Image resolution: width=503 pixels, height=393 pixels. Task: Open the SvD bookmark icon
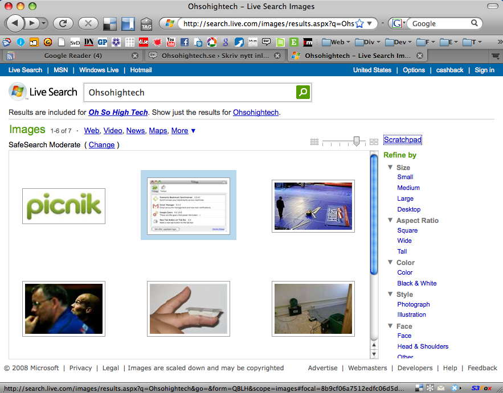(x=75, y=42)
